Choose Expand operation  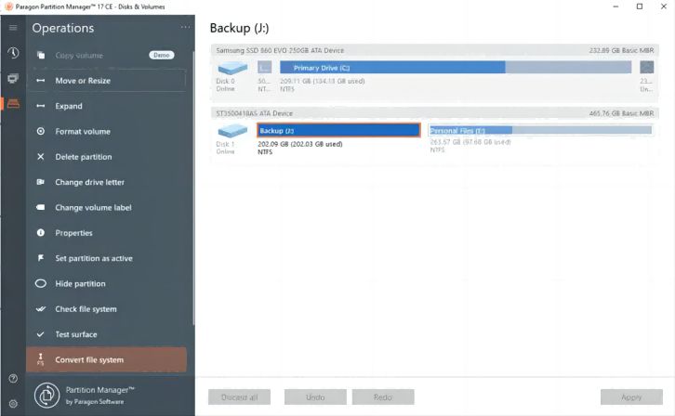tap(108, 106)
